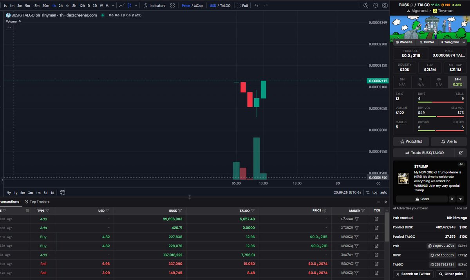This screenshot has width=470, height=280.
Task: Select the 5M stats tab
Action: (402, 81)
